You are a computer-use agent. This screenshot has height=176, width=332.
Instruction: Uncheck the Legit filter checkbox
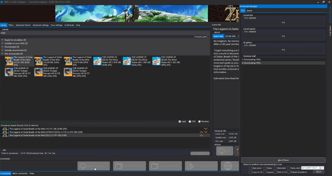pyautogui.click(x=180, y=121)
